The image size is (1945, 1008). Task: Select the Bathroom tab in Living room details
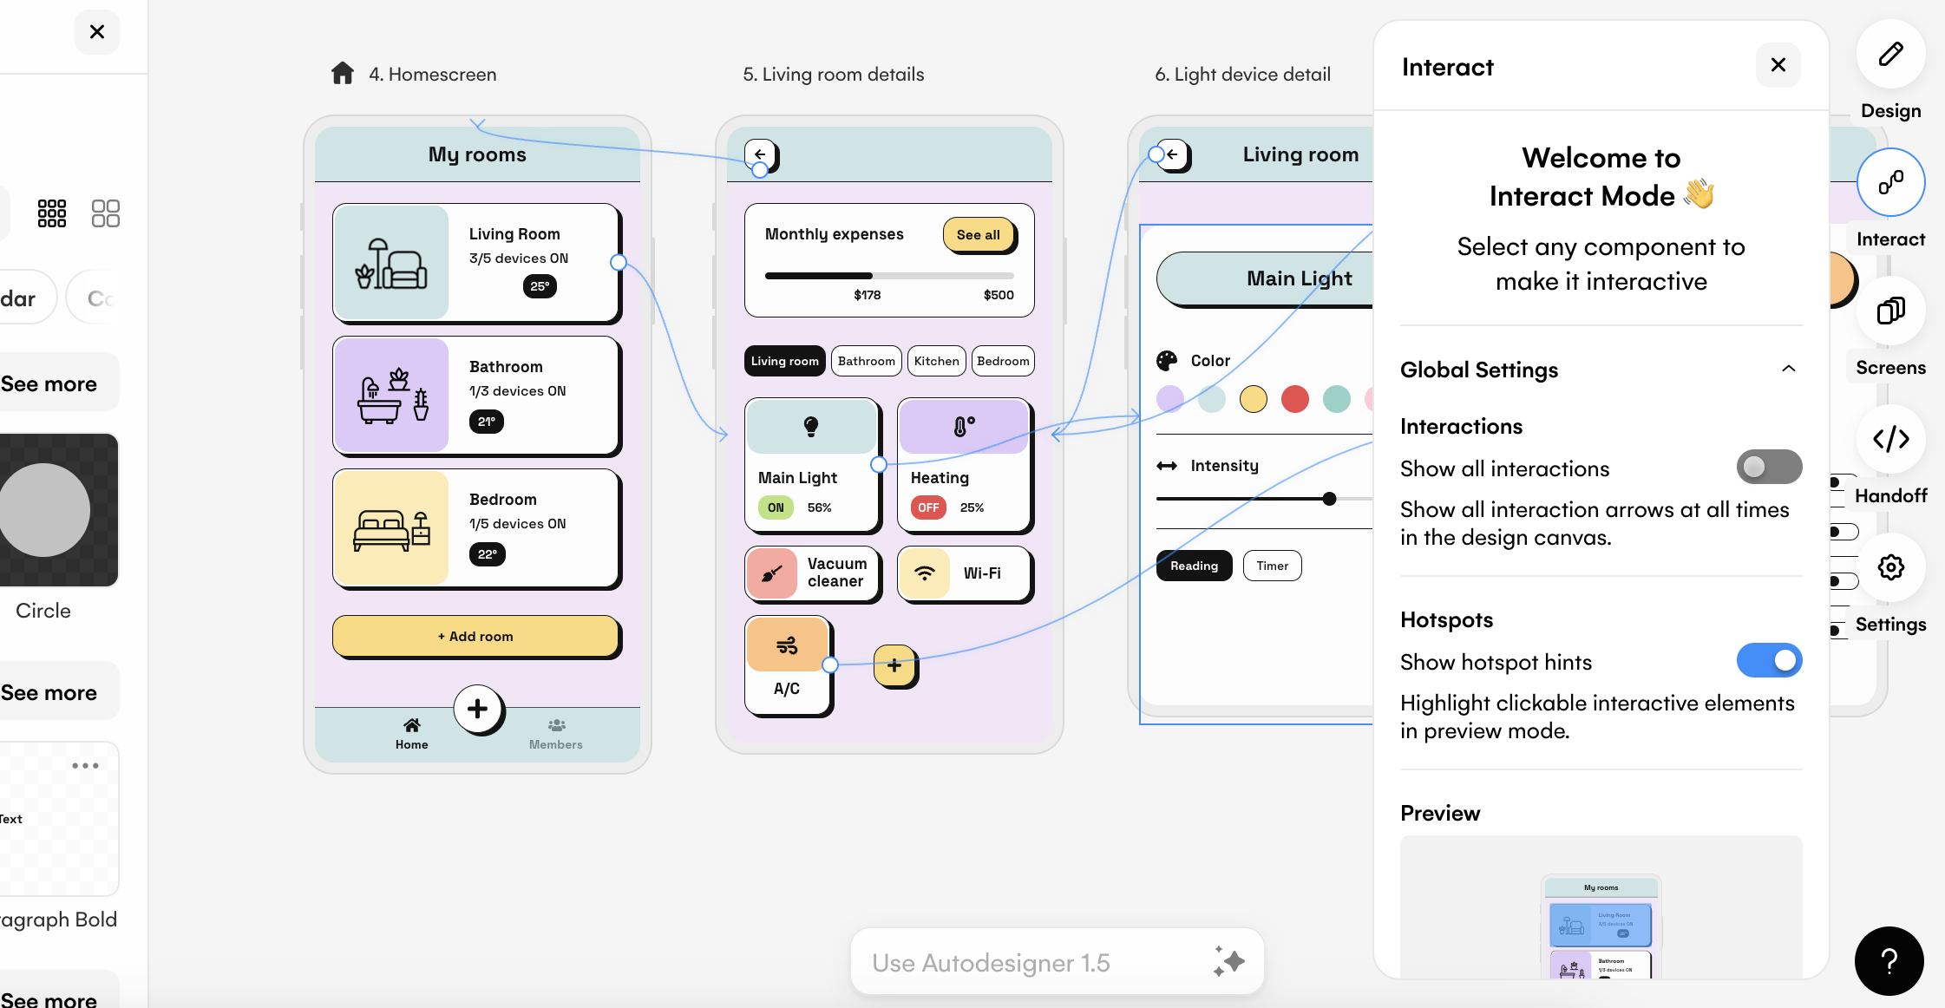(866, 361)
